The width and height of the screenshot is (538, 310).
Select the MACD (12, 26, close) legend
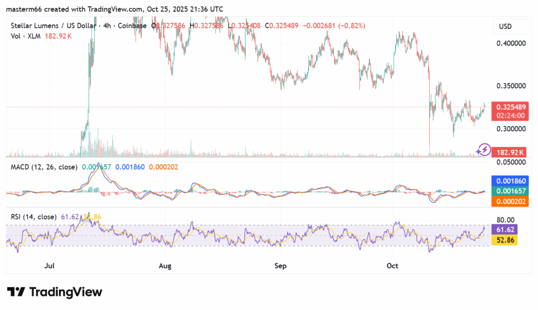pos(44,167)
